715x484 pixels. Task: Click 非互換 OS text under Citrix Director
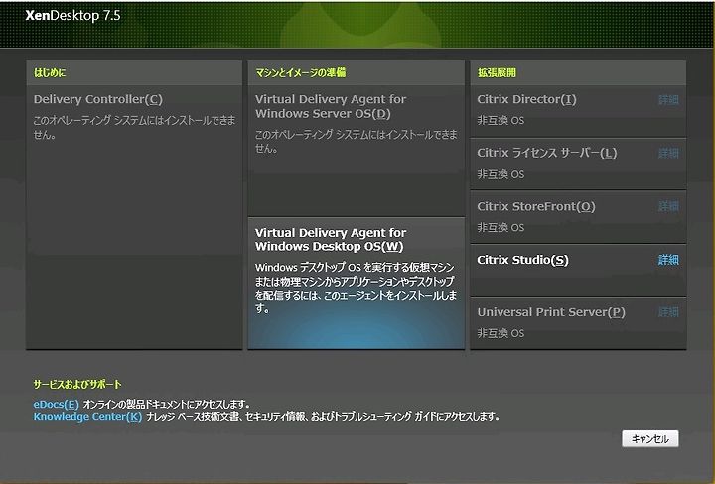pos(500,121)
